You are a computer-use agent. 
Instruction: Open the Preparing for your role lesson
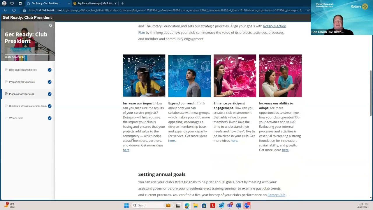coord(28,82)
